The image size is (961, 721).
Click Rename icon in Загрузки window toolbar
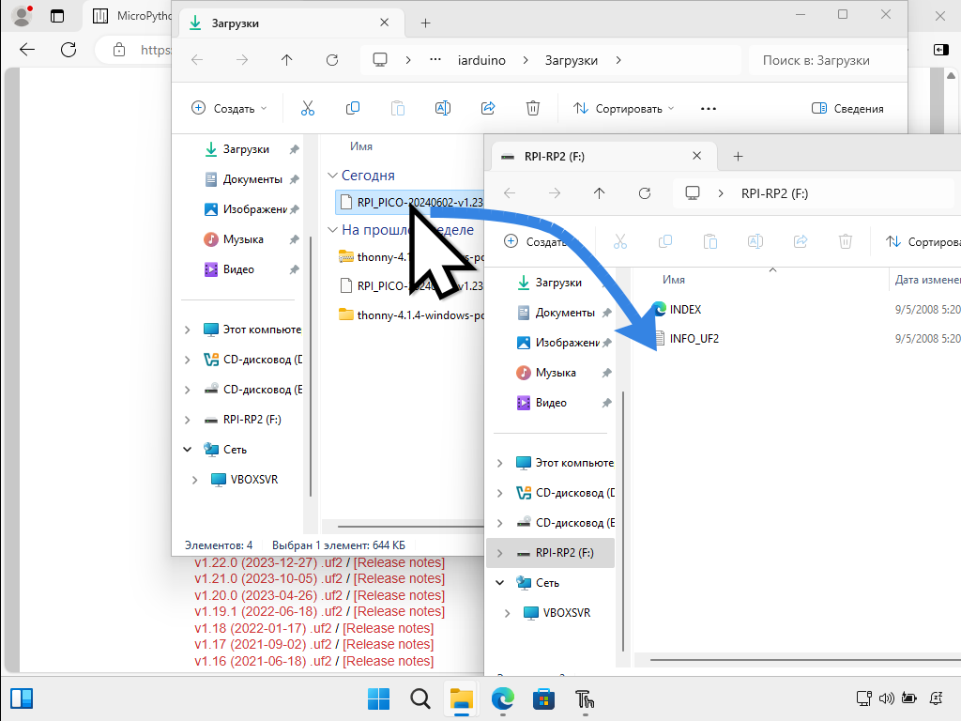tap(443, 109)
